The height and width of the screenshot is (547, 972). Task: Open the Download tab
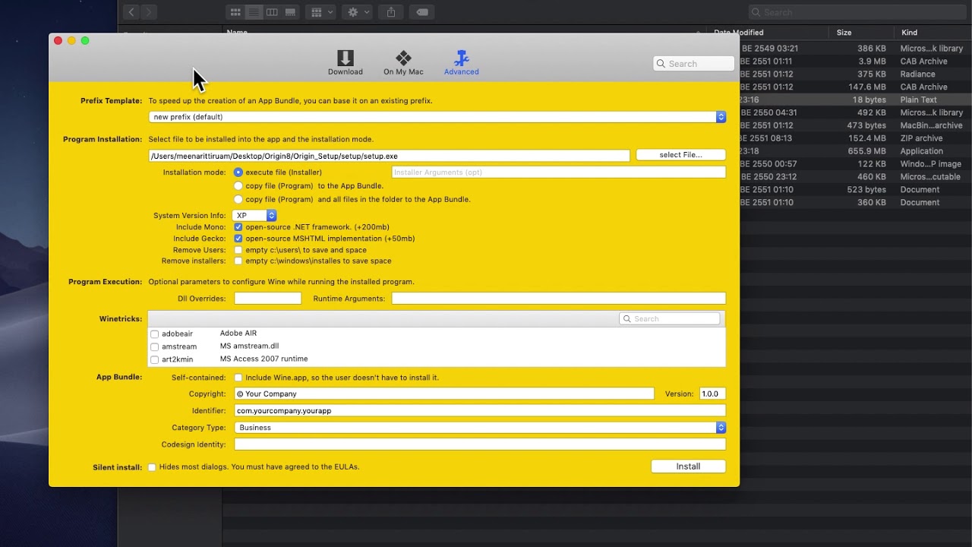click(x=345, y=62)
